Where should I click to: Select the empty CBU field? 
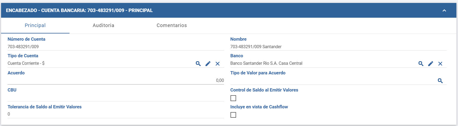[x=115, y=97]
